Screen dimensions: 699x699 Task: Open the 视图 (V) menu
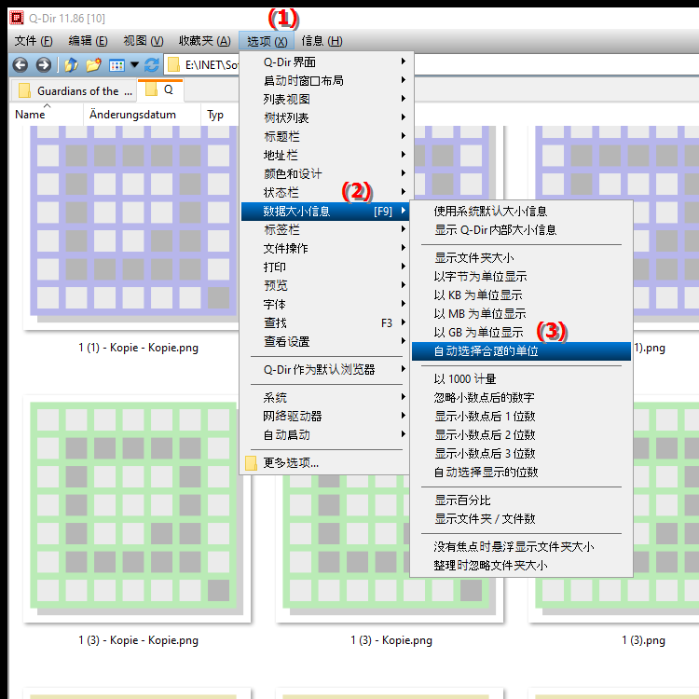click(x=143, y=41)
